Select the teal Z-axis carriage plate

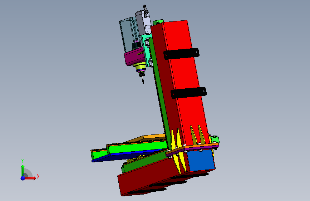(x=147, y=50)
